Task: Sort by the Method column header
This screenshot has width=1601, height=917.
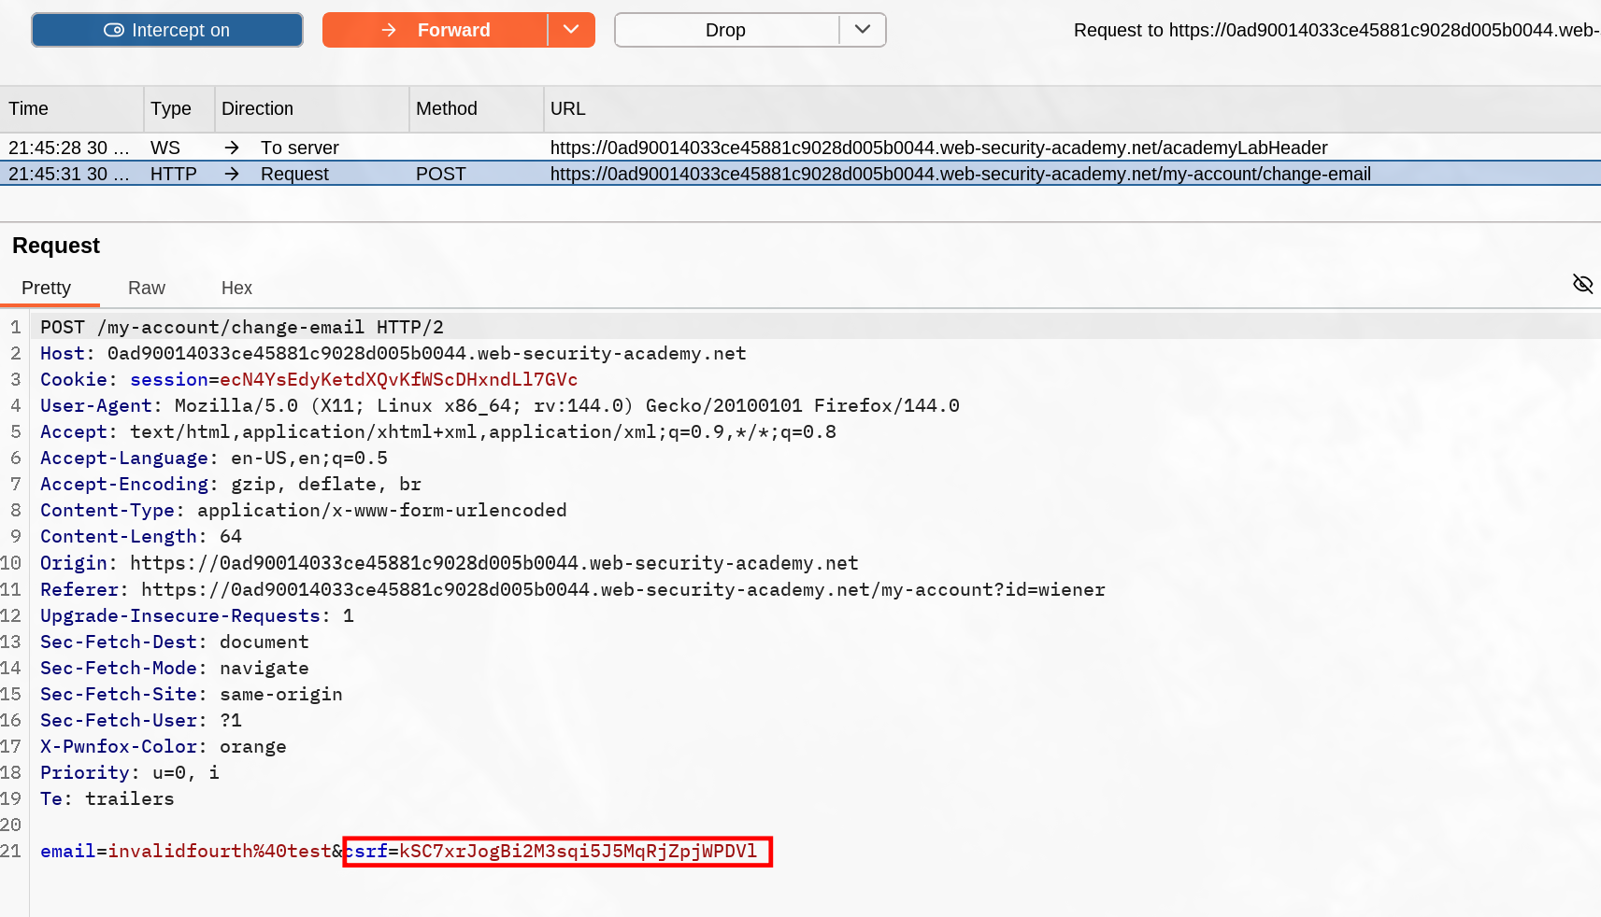Action: click(x=447, y=108)
